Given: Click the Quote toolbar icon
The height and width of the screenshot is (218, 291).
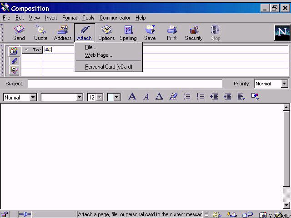Looking at the screenshot, I should (x=40, y=33).
